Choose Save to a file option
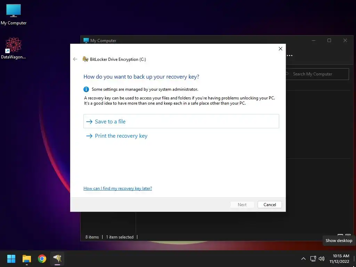356x267 pixels. coord(181,121)
